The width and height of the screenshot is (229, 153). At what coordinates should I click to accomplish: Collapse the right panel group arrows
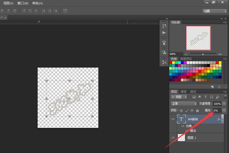pyautogui.click(x=222, y=19)
